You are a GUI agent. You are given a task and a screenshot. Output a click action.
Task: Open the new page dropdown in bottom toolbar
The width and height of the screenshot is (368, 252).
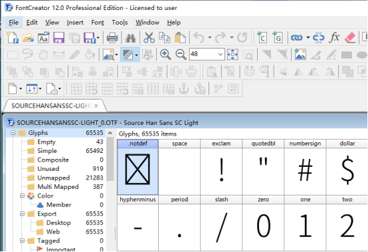pyautogui.click(x=21, y=89)
